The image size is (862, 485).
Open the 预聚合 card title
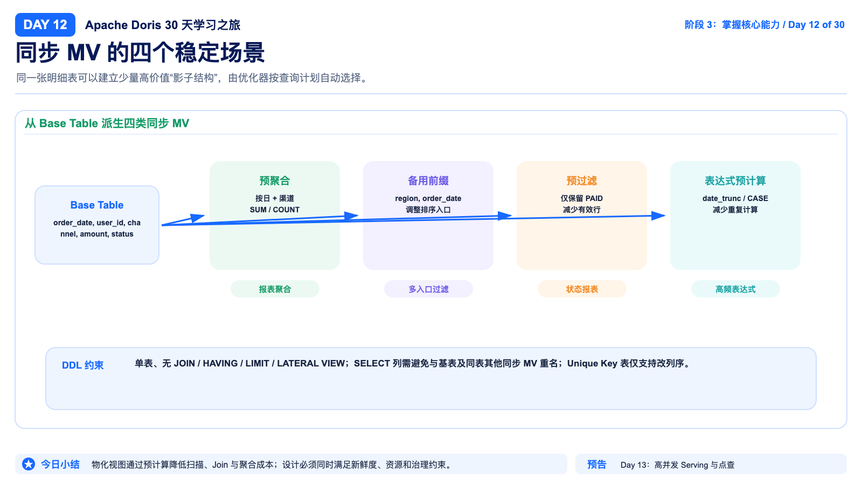click(275, 181)
